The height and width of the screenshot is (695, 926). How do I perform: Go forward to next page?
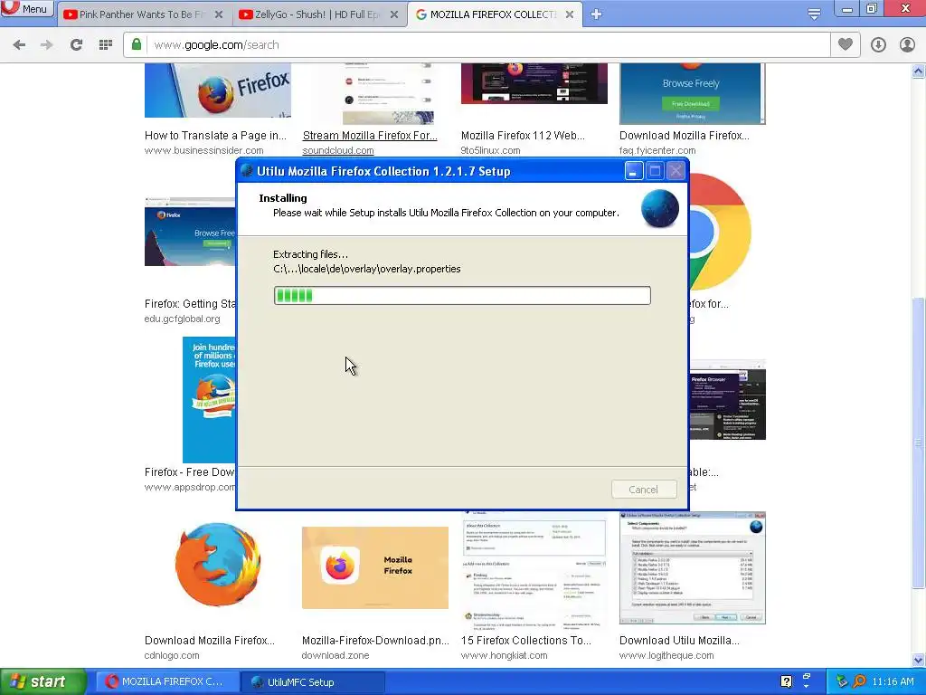tap(47, 45)
